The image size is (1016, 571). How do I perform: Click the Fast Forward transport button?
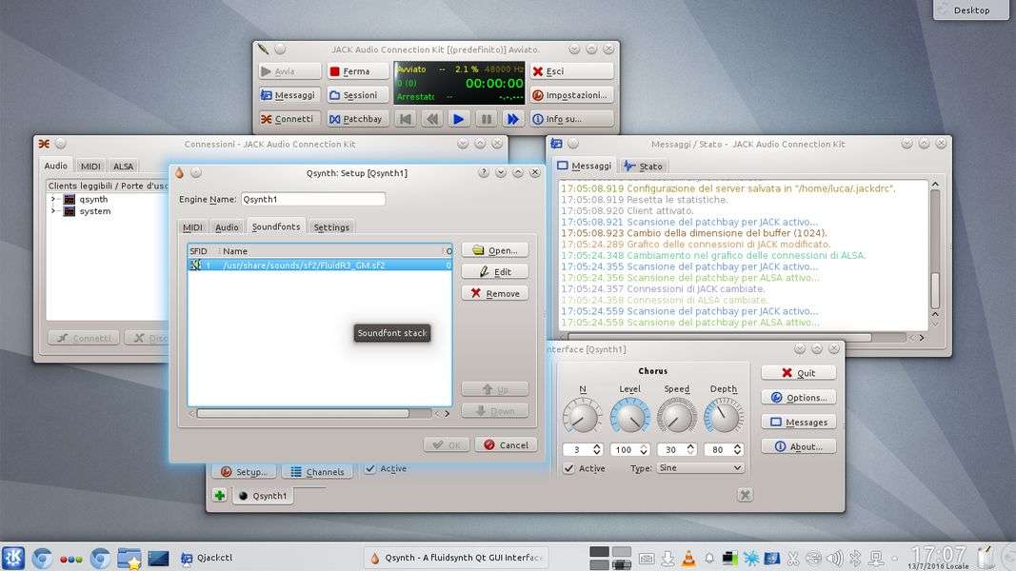[x=512, y=119]
